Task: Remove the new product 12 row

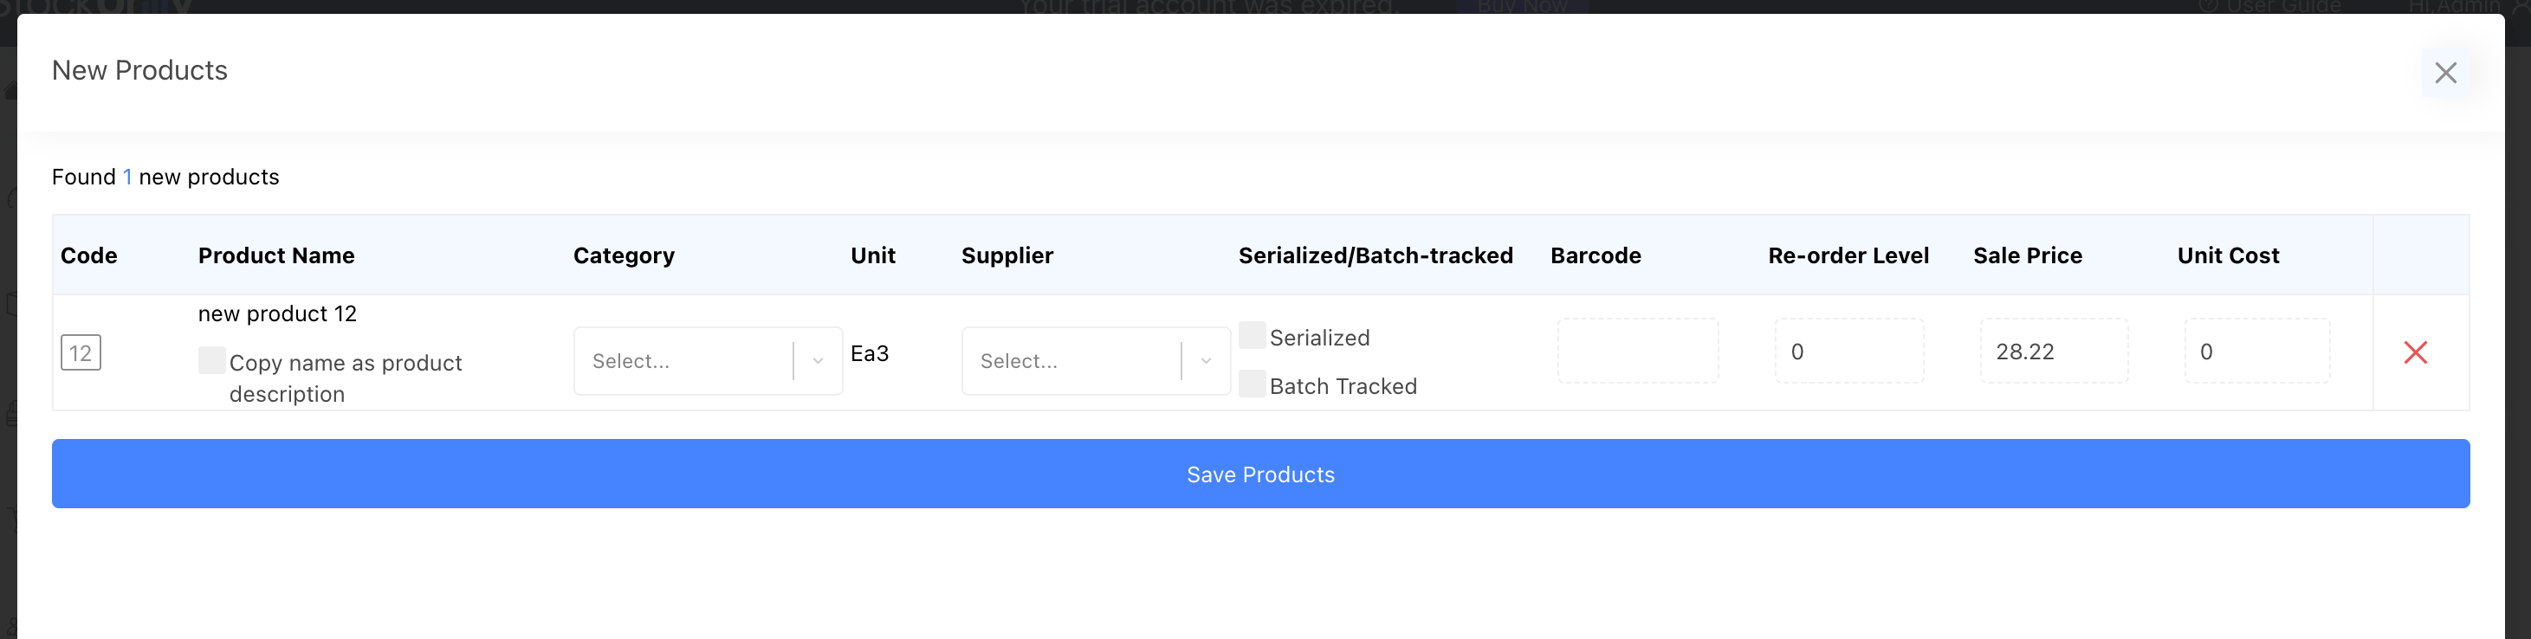Action: point(2415,352)
